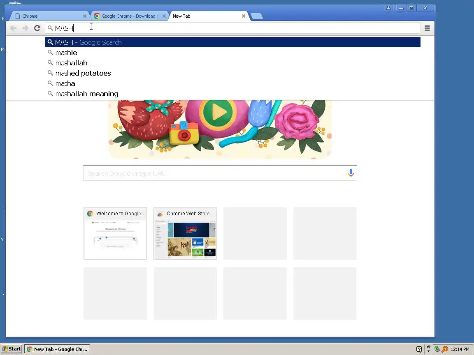Open the "Chrome Web Store" thumbnail
The height and width of the screenshot is (355, 474).
tap(185, 233)
